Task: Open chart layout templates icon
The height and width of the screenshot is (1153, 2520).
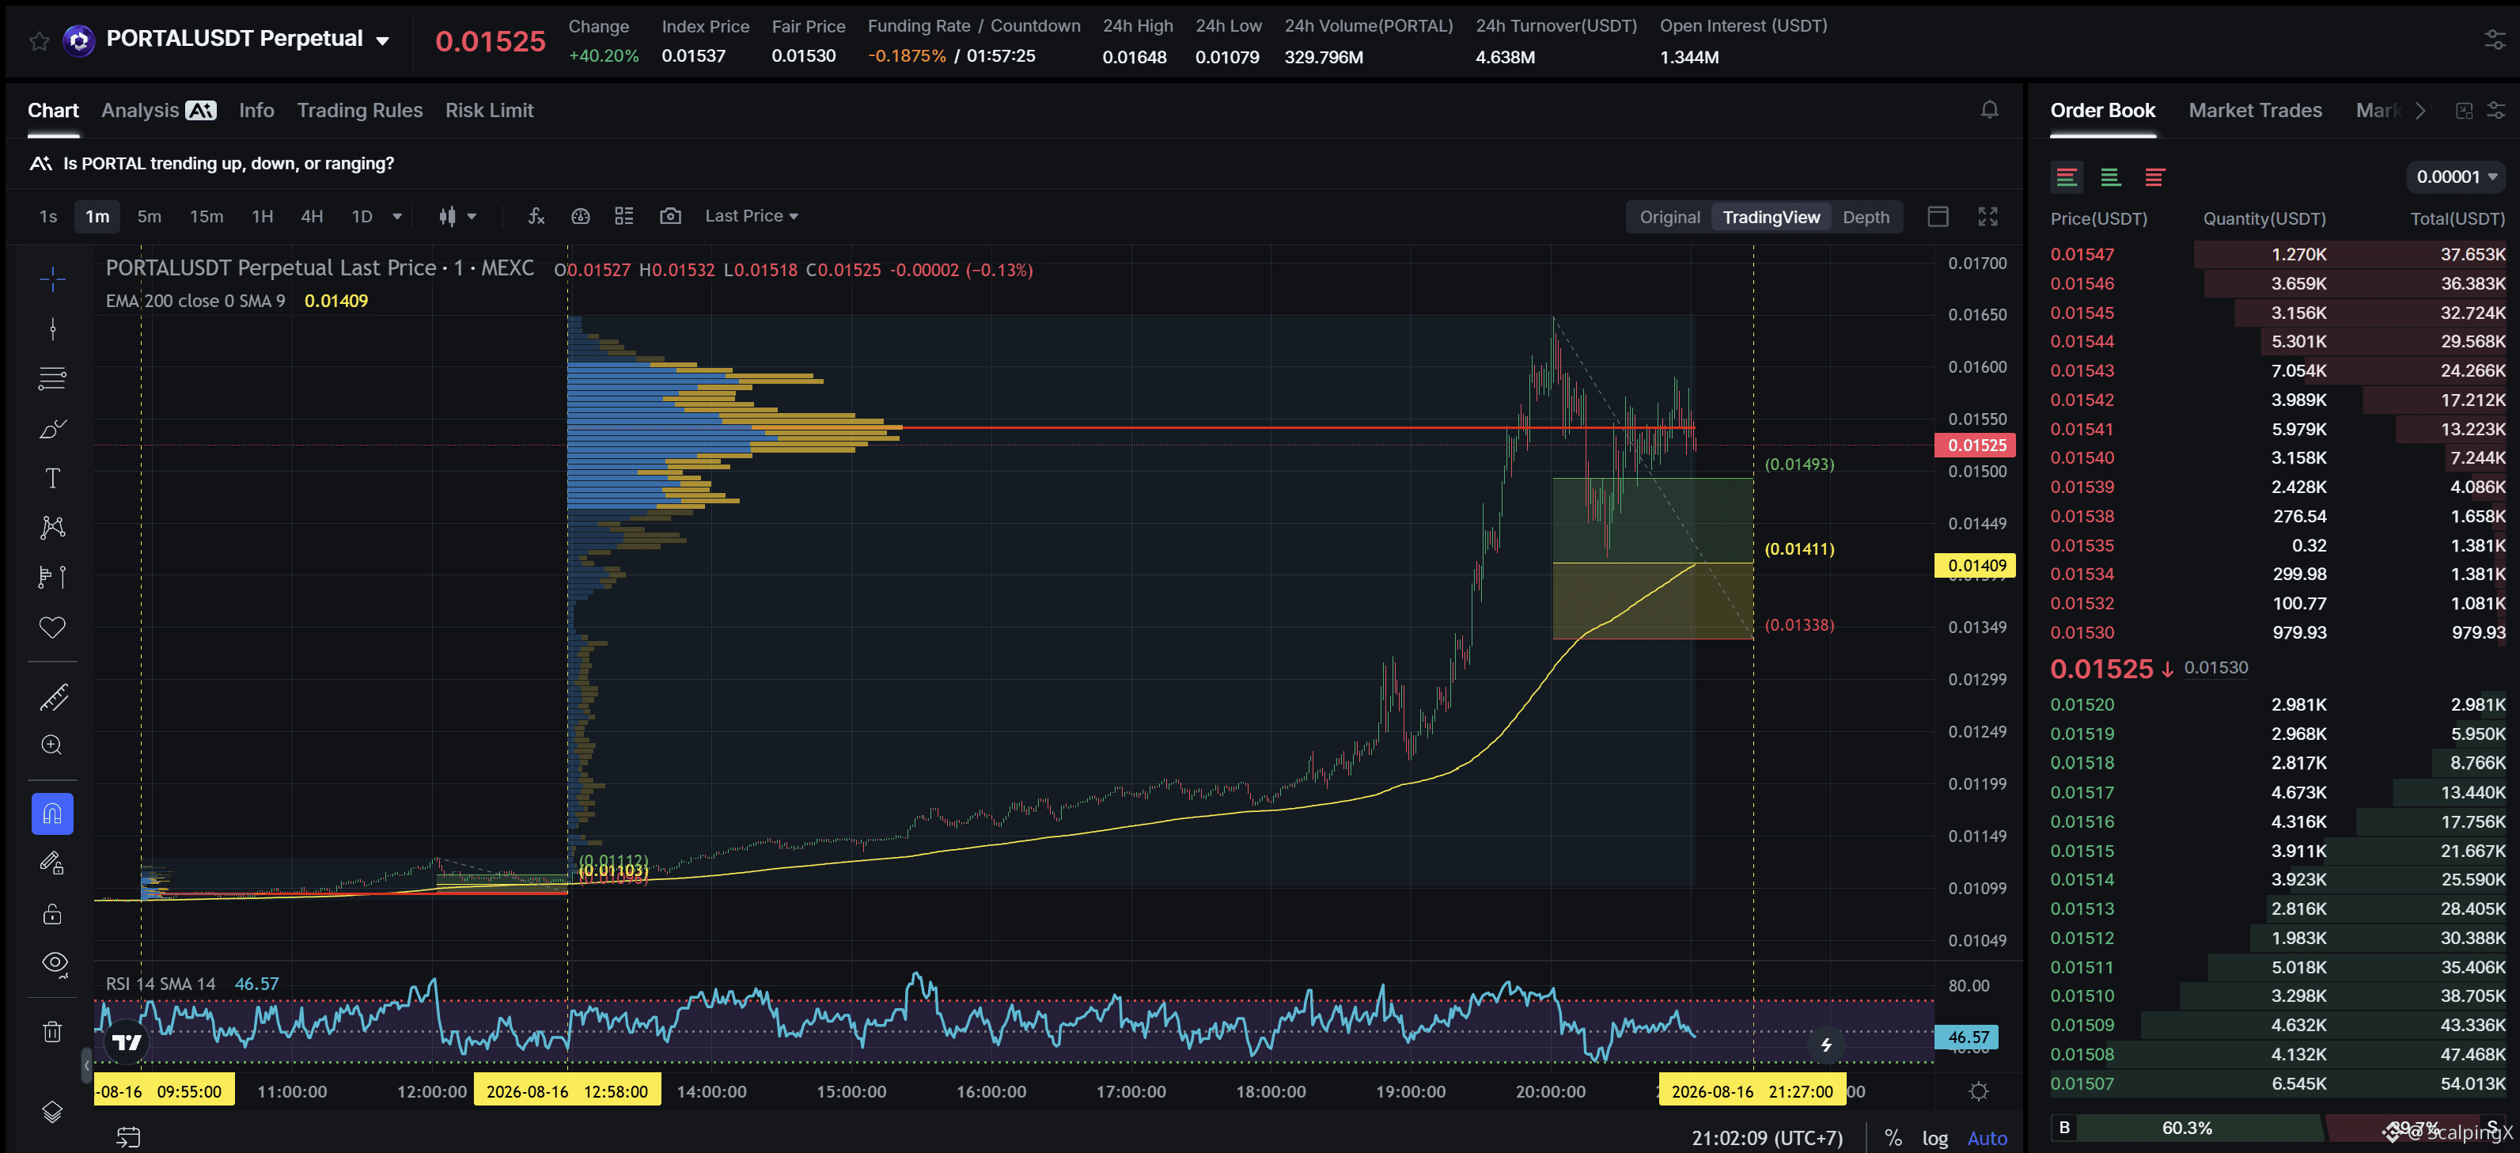Action: point(624,216)
